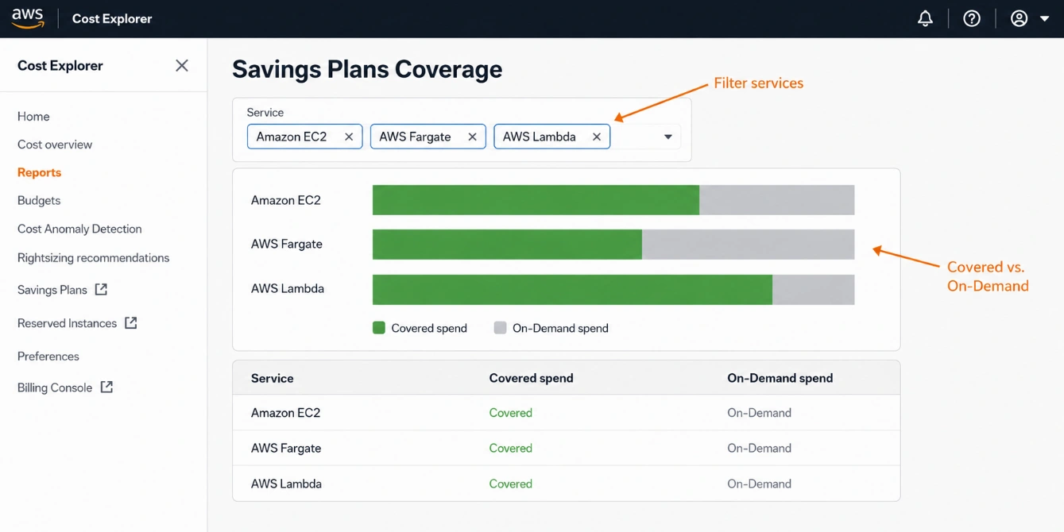Click AWS Fargate gray on-demand bar
The image size is (1064, 532).
[748, 245]
